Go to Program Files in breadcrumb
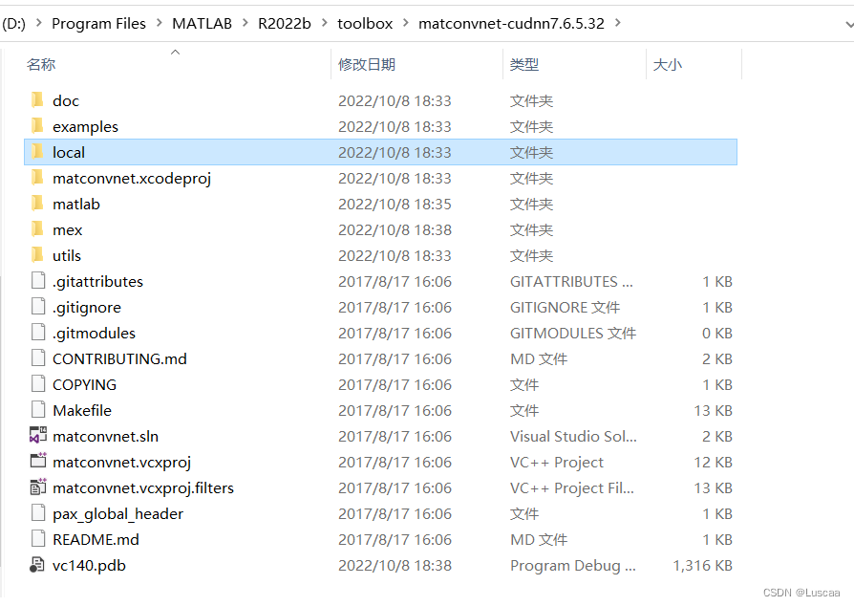Image resolution: width=854 pixels, height=606 pixels. click(x=98, y=24)
